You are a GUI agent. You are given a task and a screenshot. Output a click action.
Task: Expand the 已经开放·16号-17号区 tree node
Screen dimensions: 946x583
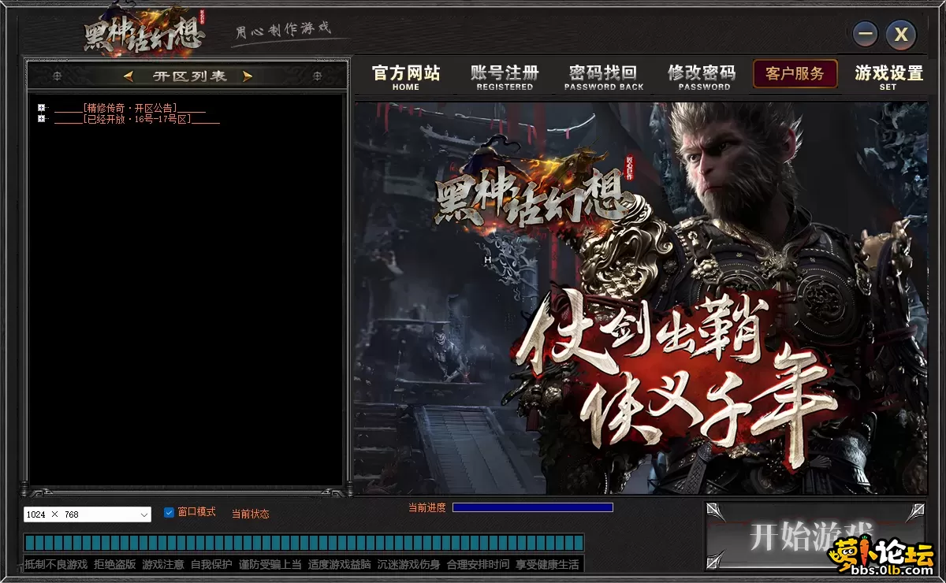click(41, 119)
